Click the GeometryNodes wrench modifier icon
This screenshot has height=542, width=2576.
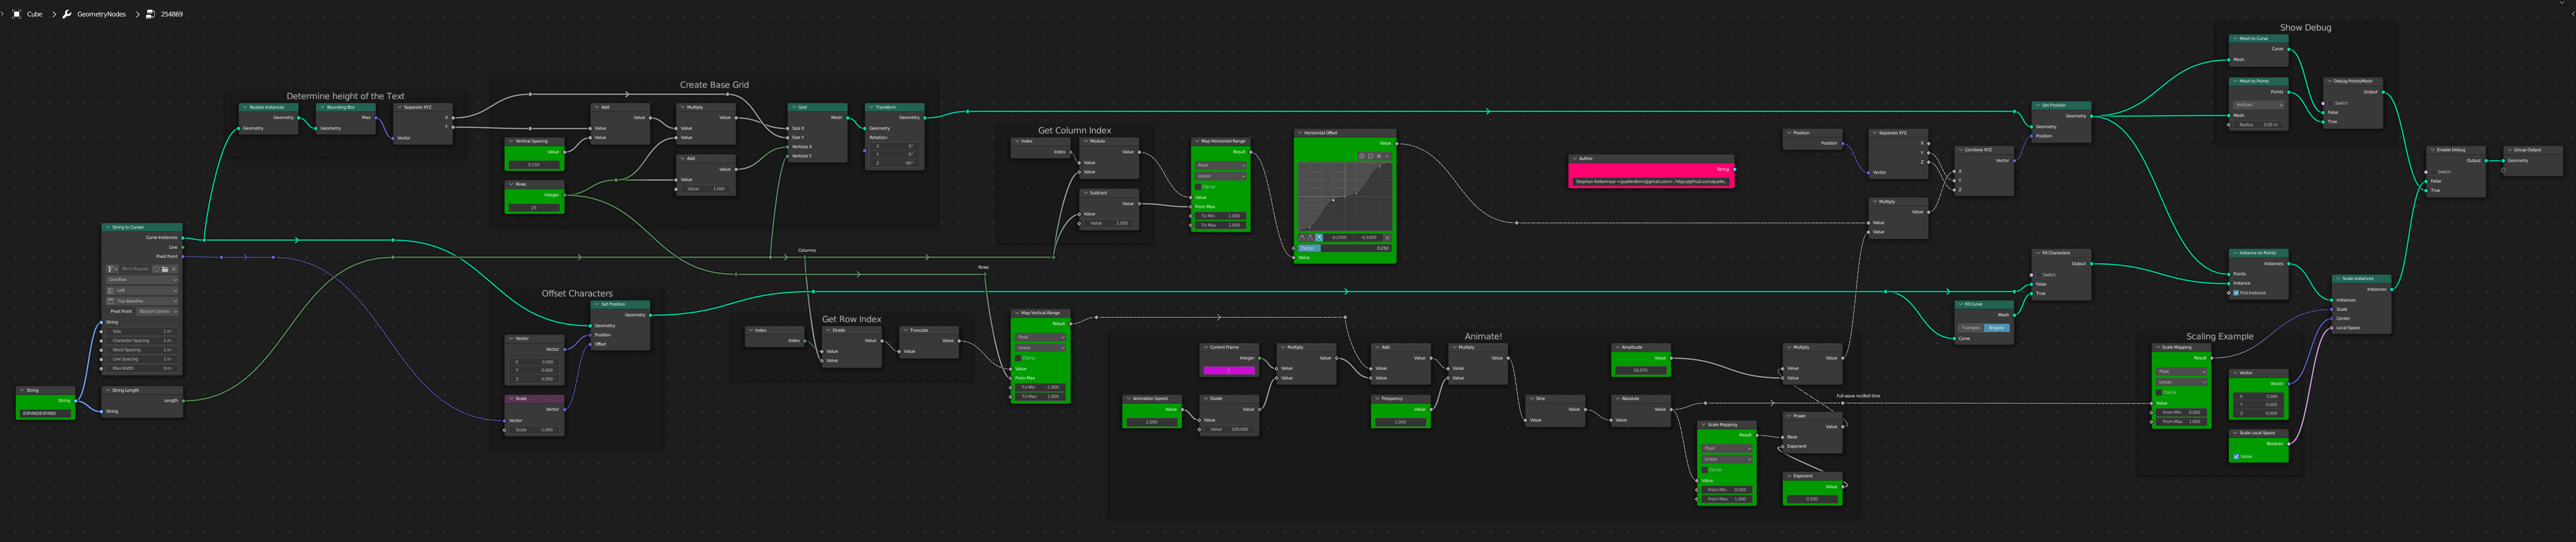tap(67, 14)
